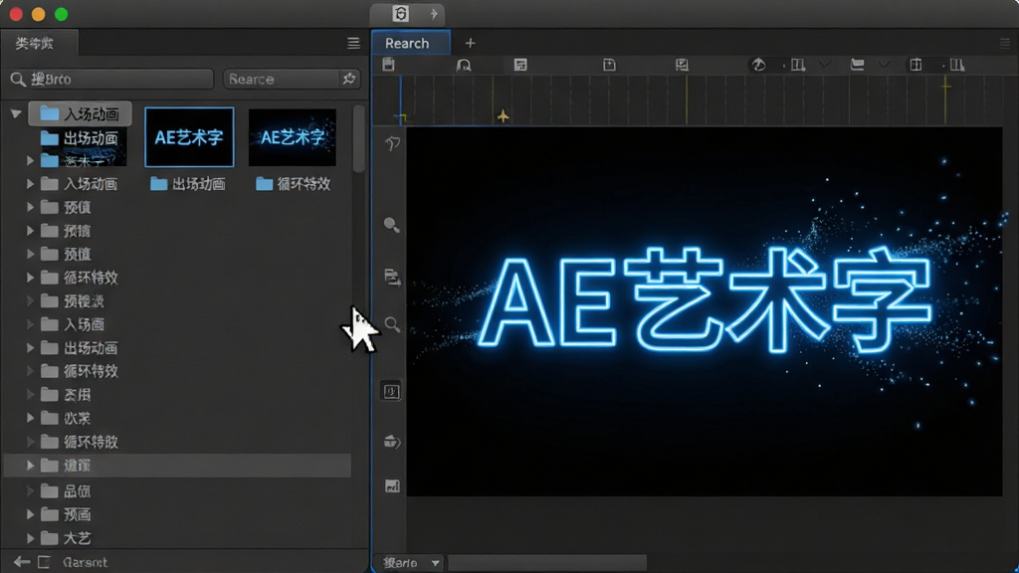
Task: Click the forward arrow in the title bar
Action: coord(434,14)
